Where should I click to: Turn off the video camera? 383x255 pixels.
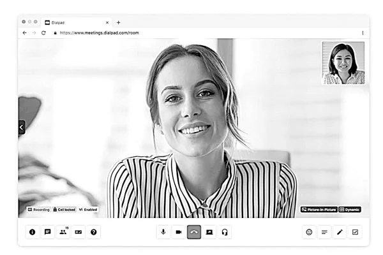[179, 232]
